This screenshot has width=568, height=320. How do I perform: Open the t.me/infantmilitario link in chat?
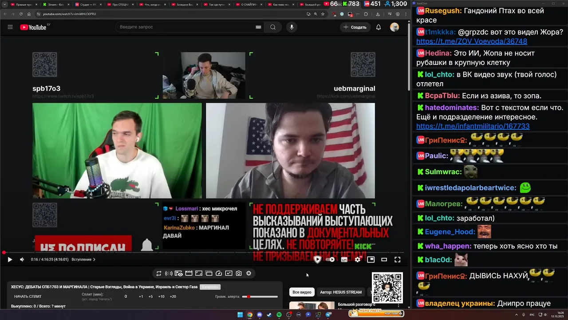point(473,126)
